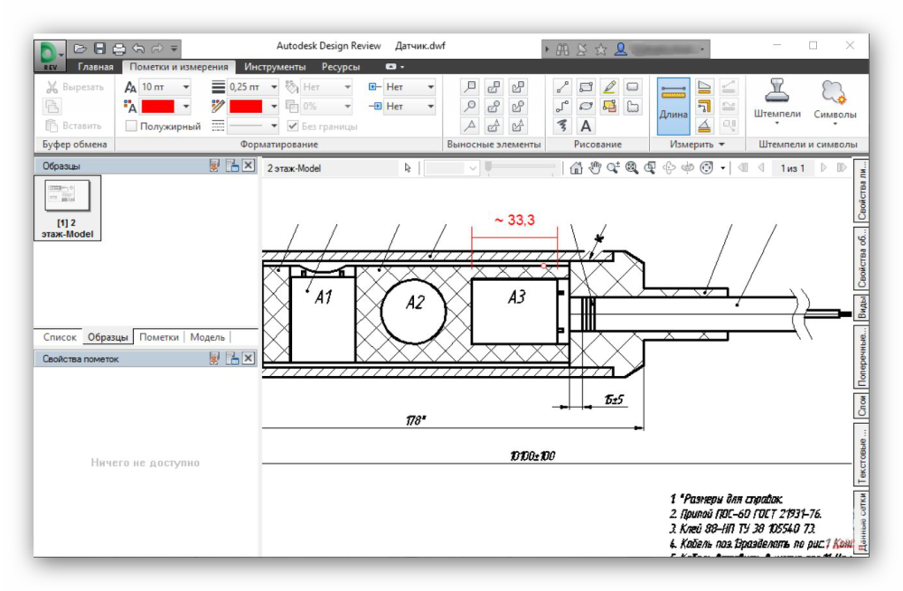Close the Образцы panel
This screenshot has height=591, width=903.
[249, 166]
